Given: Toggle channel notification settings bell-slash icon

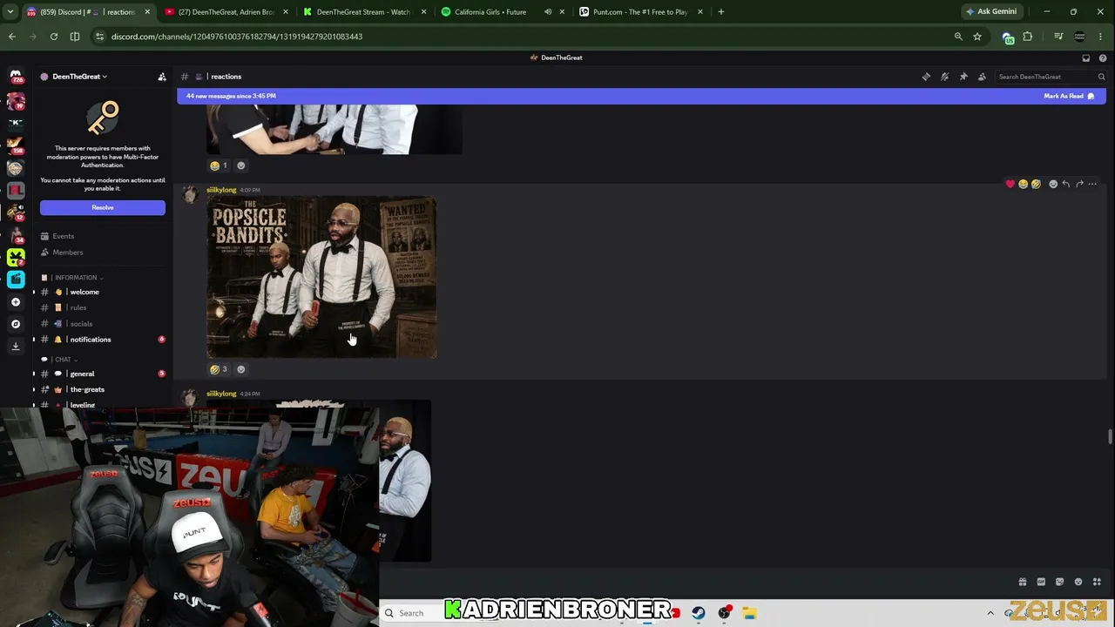Looking at the screenshot, I should click(x=944, y=77).
